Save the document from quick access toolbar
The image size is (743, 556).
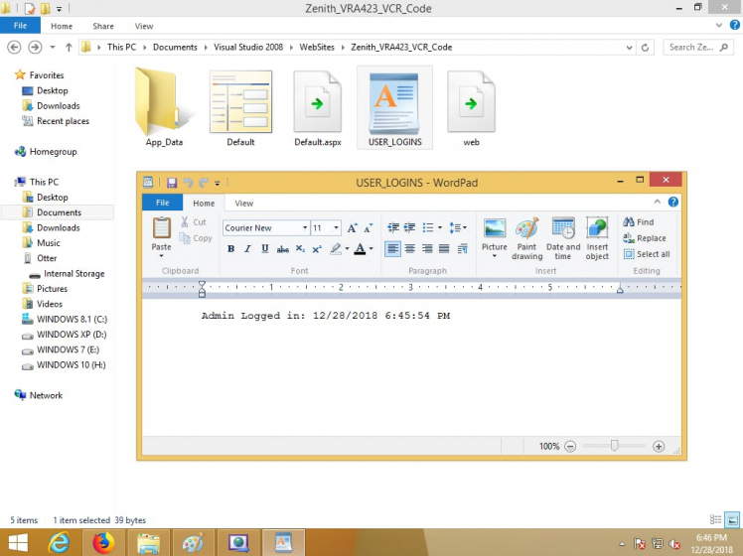(x=172, y=183)
